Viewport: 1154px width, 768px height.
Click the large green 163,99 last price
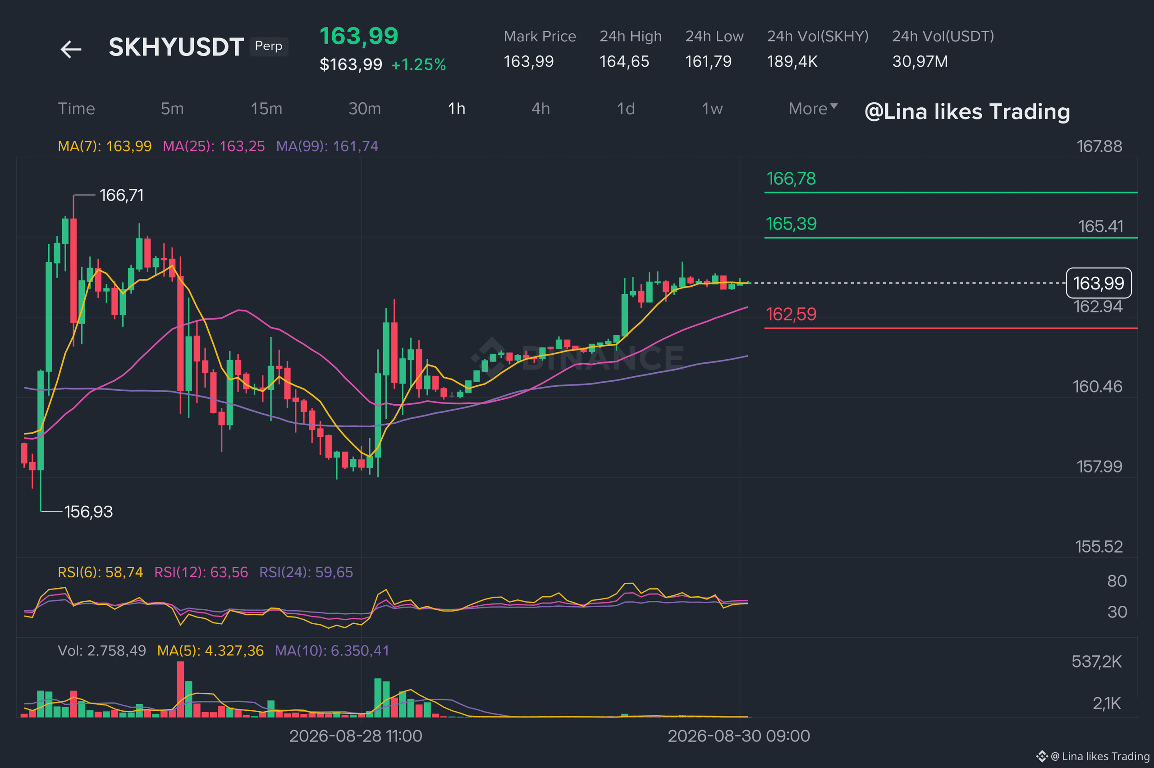point(359,36)
